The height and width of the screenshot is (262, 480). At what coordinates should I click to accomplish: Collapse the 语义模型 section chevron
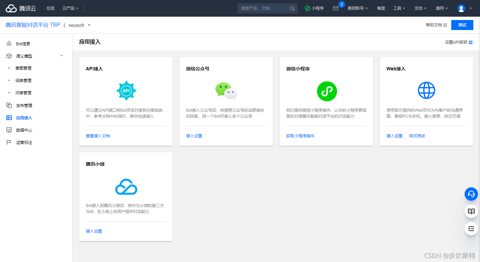point(61,56)
